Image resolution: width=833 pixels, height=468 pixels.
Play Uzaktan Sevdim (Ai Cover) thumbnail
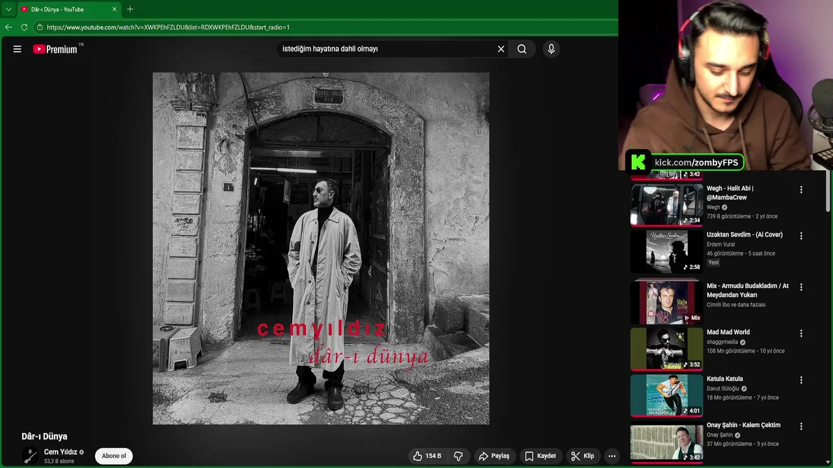[666, 252]
